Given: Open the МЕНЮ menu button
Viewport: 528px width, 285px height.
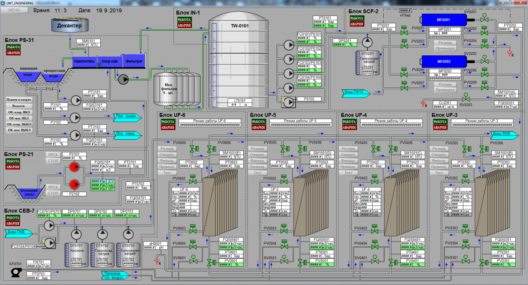Looking at the screenshot, I should (x=14, y=10).
